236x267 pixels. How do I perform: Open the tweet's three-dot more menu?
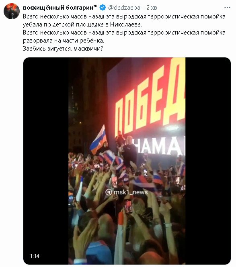click(x=227, y=8)
